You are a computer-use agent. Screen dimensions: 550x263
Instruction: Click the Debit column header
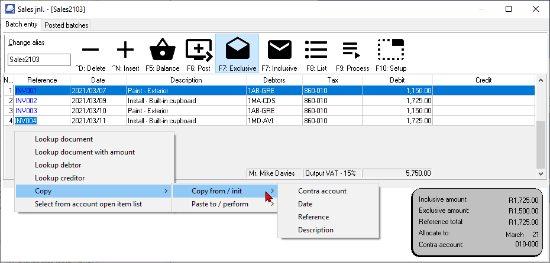[x=397, y=80]
